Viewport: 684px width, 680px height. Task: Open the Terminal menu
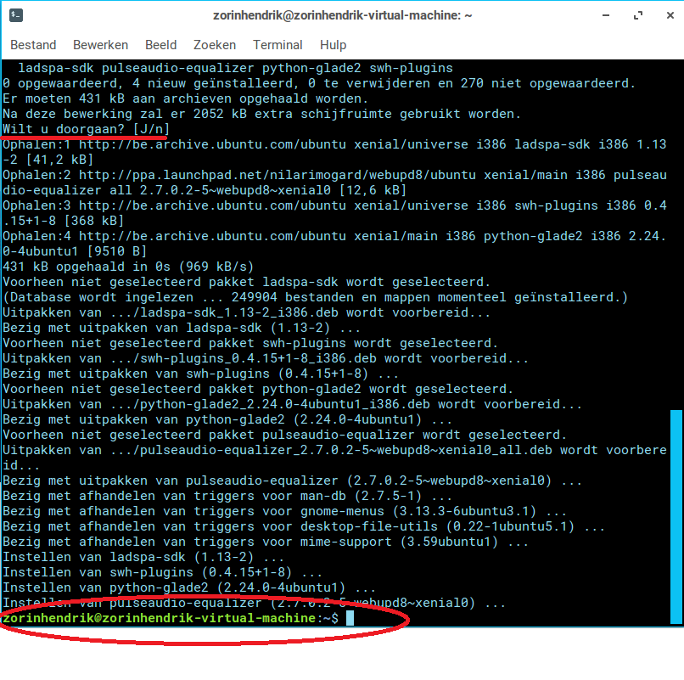pyautogui.click(x=278, y=45)
